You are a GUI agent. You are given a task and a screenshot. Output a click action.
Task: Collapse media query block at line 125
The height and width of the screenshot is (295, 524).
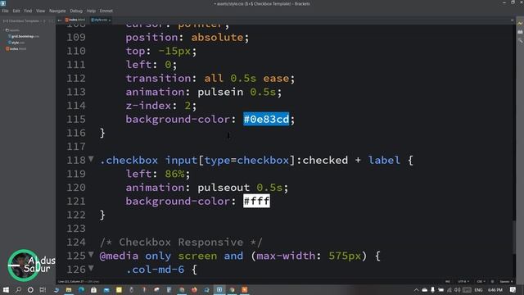click(x=91, y=255)
